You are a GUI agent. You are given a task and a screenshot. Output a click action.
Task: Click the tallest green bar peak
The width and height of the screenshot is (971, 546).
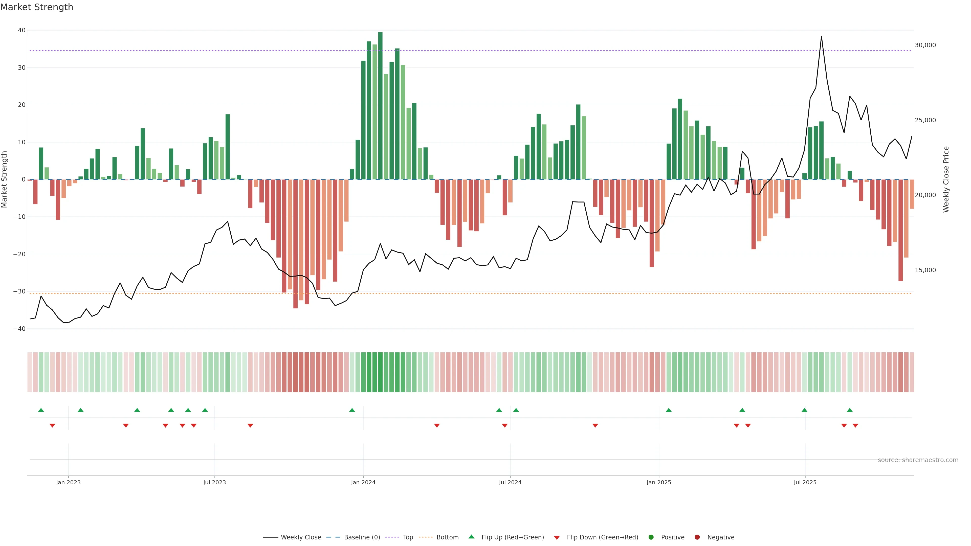tap(380, 34)
